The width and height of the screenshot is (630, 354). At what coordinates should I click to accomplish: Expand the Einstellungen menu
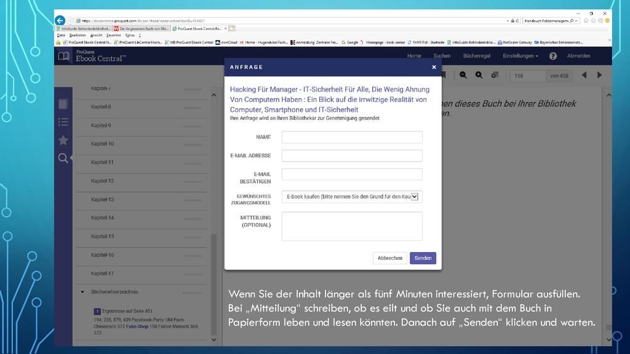click(520, 56)
